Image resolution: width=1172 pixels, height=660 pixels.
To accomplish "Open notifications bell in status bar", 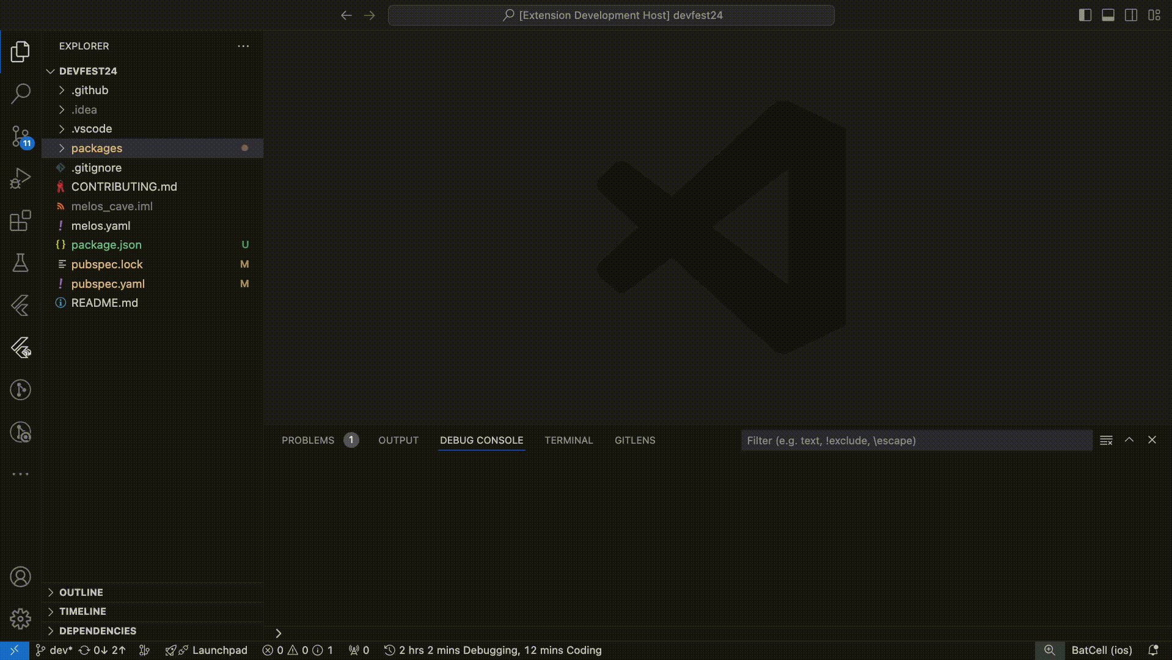I will 1153,650.
